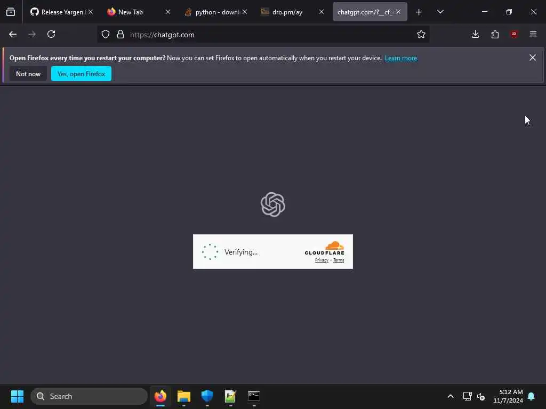
Task: Open network status tray icon
Action: (467, 396)
